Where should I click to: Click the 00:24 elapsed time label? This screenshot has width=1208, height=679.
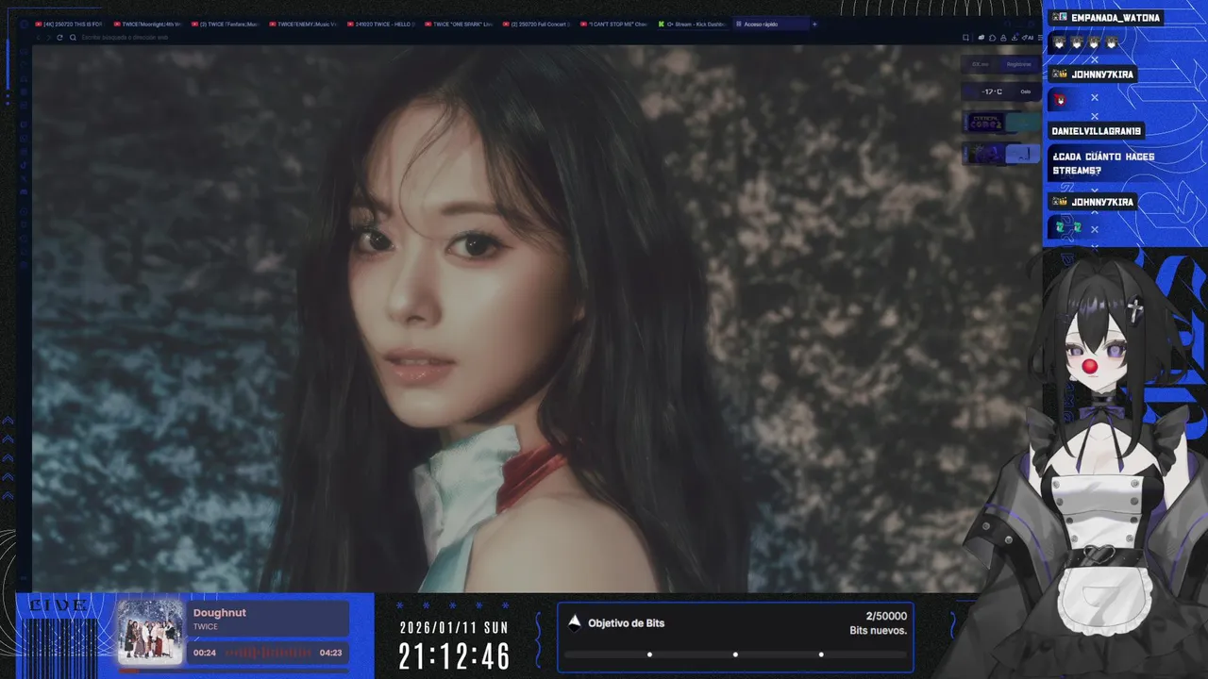205,653
